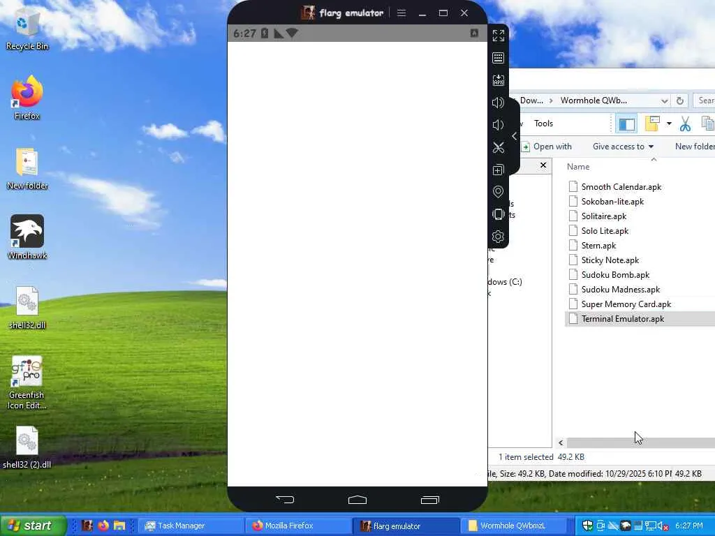Sort by the Name column header

tap(578, 167)
